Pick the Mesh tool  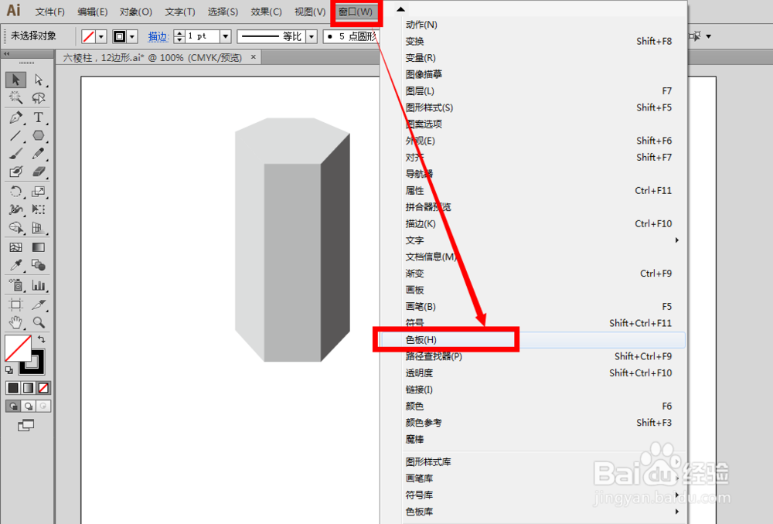tap(15, 247)
